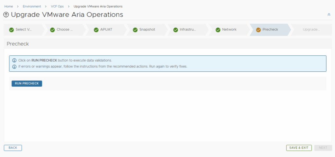Collapse the header using double chevron
The width and height of the screenshot is (335, 157).
point(329,15)
